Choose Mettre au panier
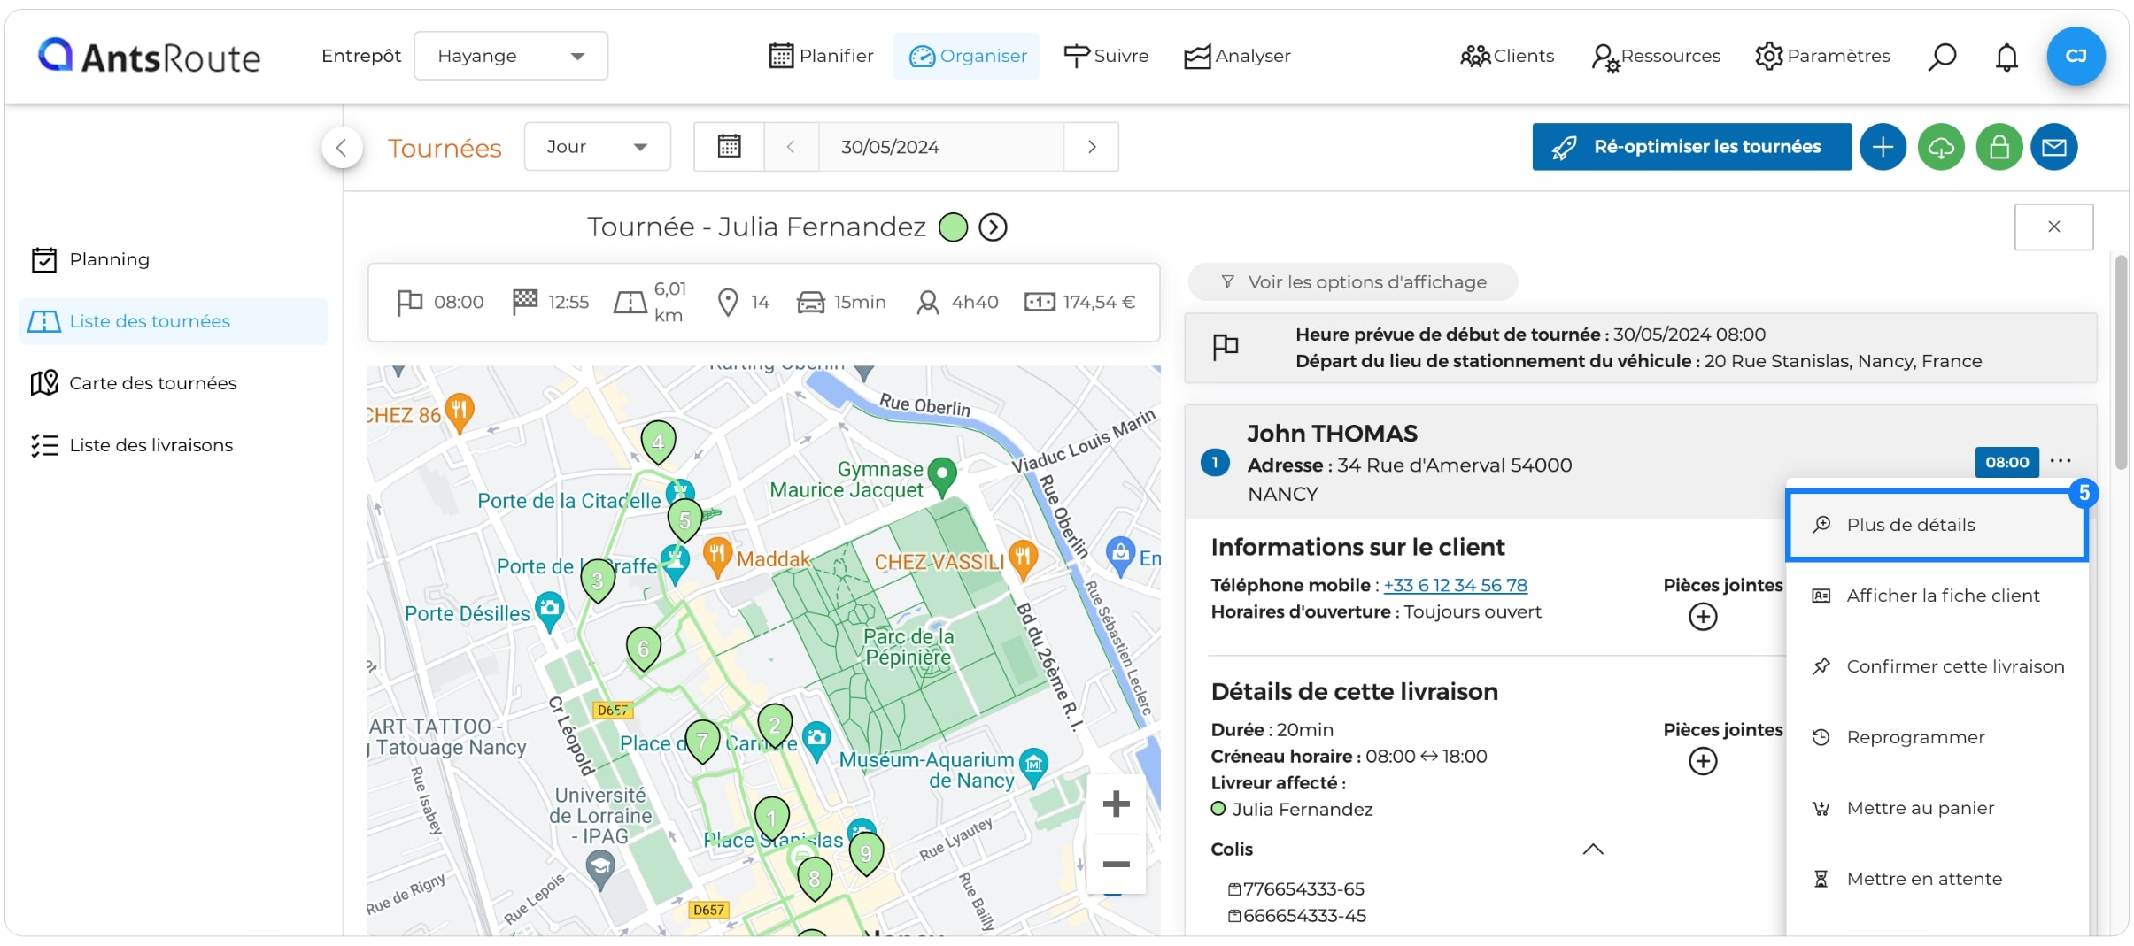The width and height of the screenshot is (2134, 946). [x=1937, y=808]
